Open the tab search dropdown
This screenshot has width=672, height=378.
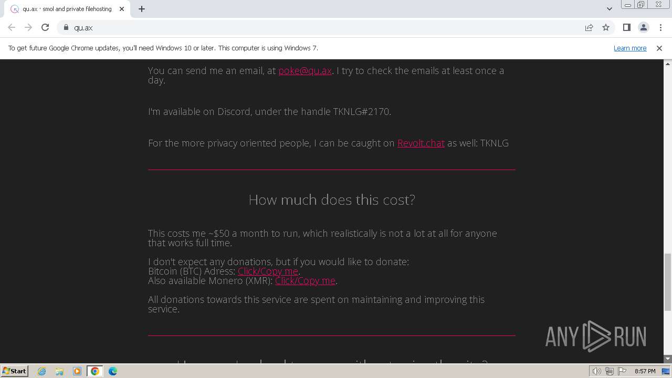tap(609, 9)
